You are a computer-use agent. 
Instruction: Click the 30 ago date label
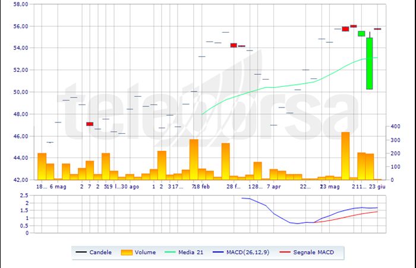click(130, 187)
